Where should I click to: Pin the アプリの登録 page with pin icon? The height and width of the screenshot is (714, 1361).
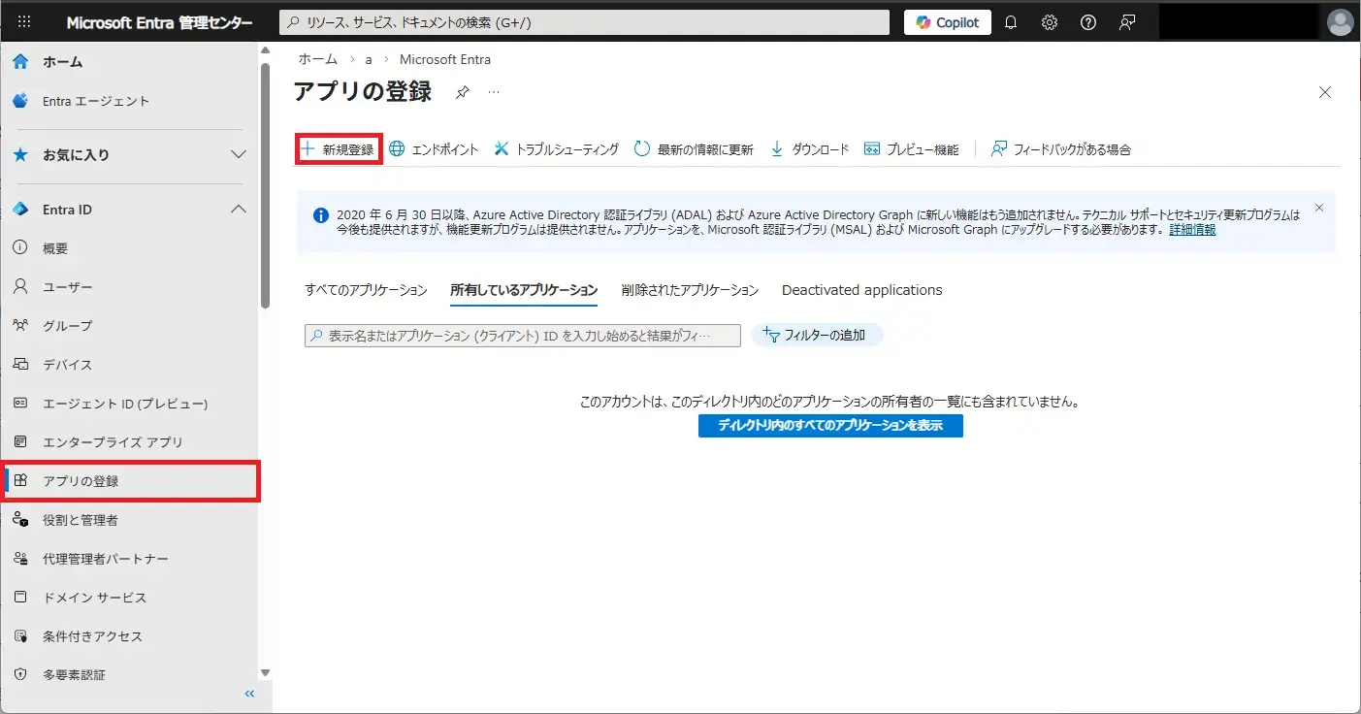pyautogui.click(x=463, y=92)
